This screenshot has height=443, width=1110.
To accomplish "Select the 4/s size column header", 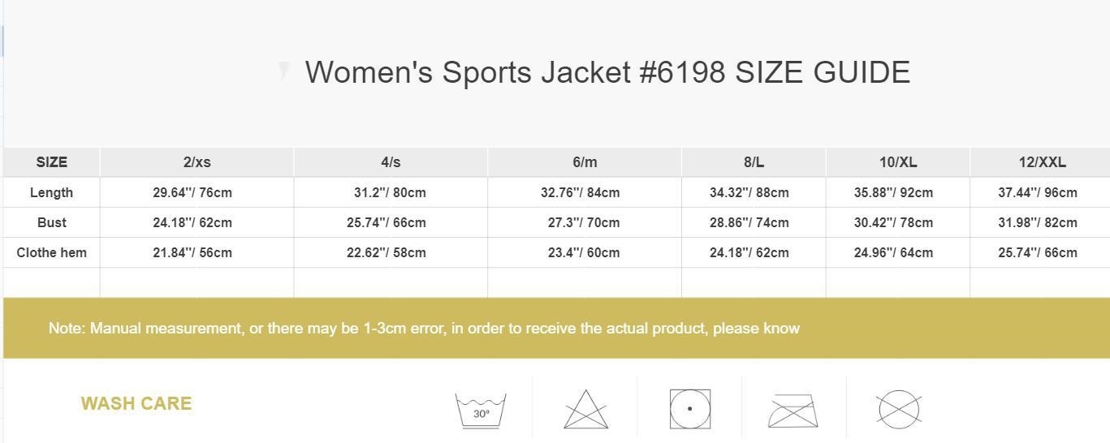I will tap(391, 162).
